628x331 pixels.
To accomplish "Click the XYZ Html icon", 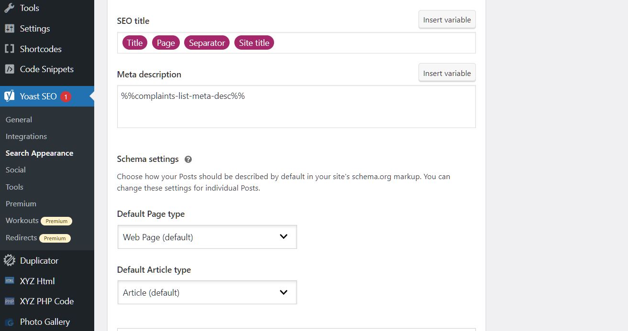I will (x=10, y=281).
